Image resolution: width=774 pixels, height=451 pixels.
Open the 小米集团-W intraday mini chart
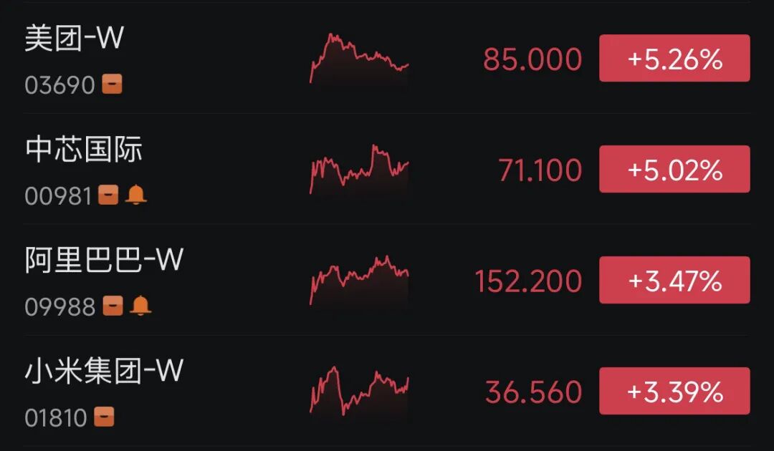coord(359,391)
